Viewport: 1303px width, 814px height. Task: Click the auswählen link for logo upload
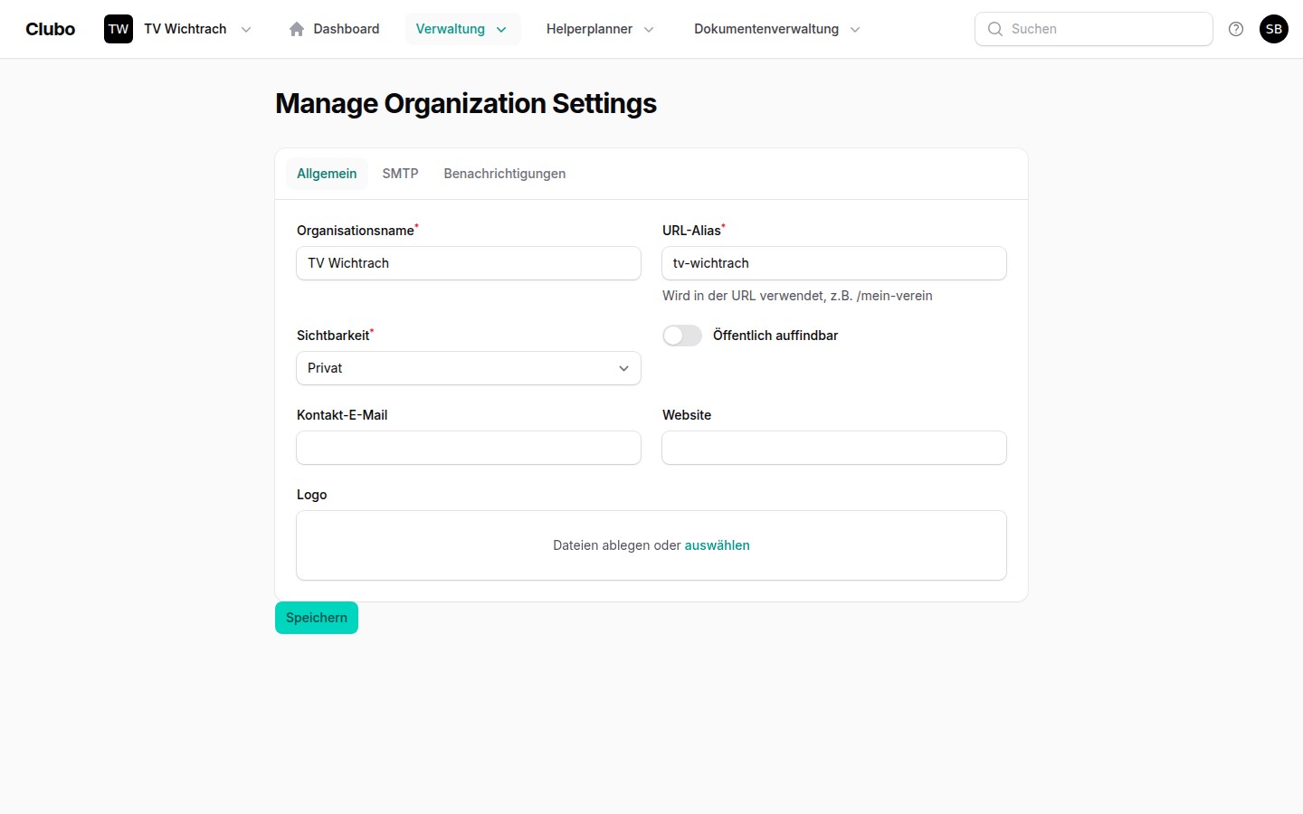(x=717, y=545)
